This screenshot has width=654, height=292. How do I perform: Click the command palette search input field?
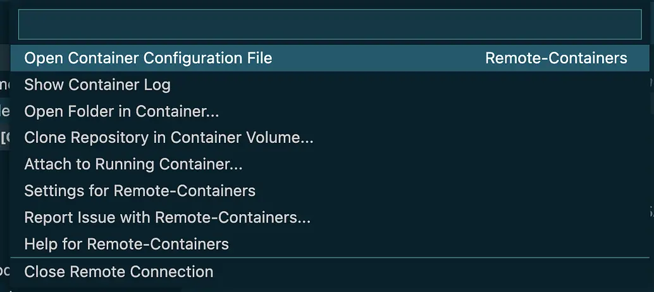[330, 25]
